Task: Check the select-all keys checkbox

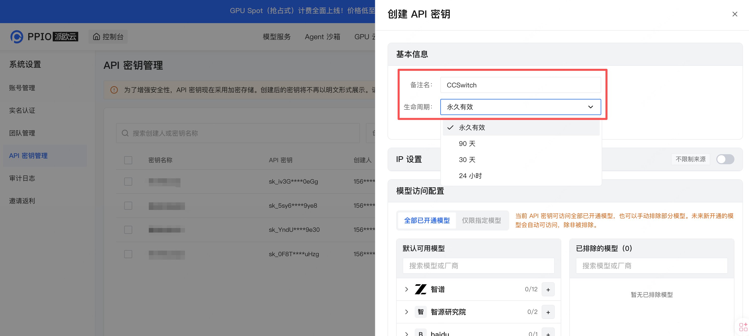Action: pyautogui.click(x=128, y=160)
